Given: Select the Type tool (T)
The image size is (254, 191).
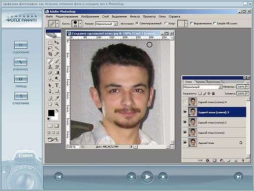Looking at the screenshot, I should 57,85.
